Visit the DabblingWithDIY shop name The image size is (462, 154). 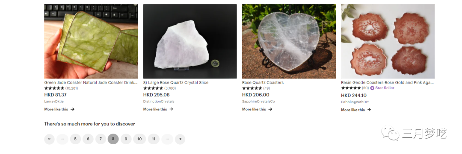pos(355,102)
